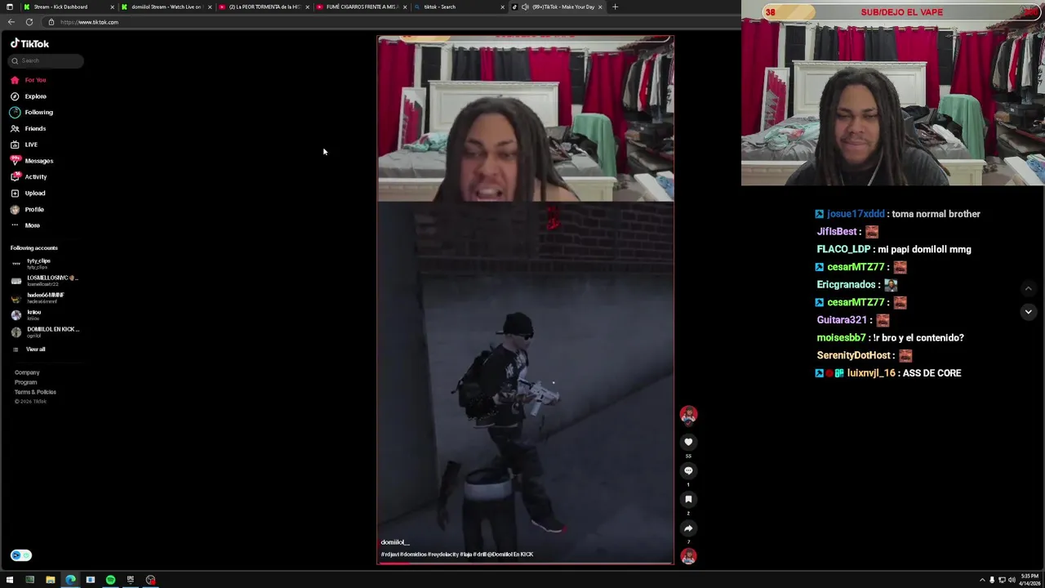Expand the Company footer section
Screen dimensions: 1045x588
[x=27, y=372]
